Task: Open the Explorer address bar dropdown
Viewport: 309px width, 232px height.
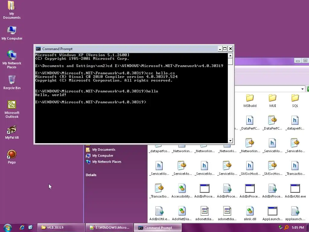Action: click(302, 89)
